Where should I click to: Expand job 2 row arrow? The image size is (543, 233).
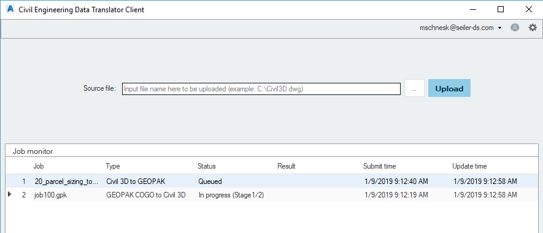9,195
